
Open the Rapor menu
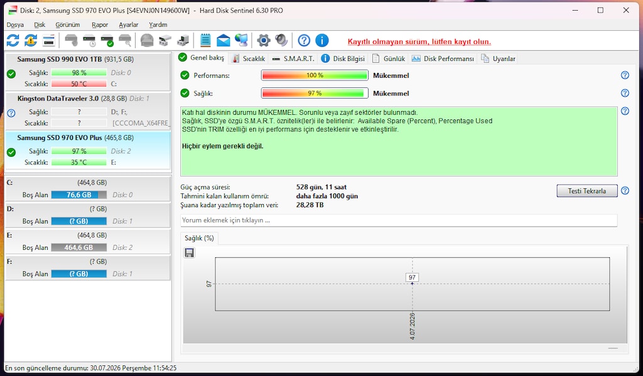coord(100,24)
